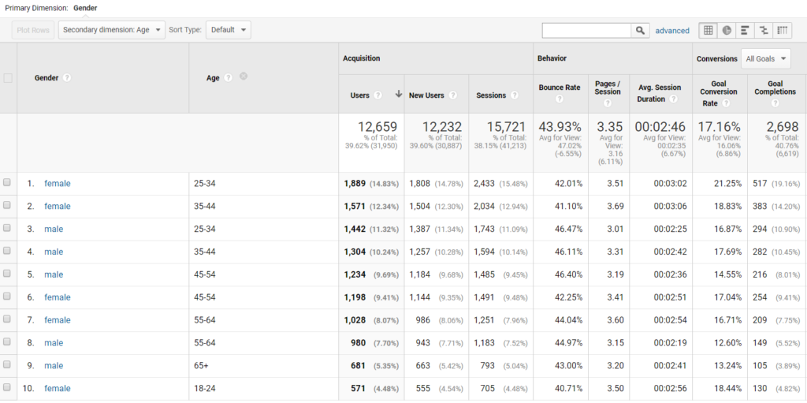Screen dimensions: 807x403
Task: Open the All Goals conversions dropdown
Action: (766, 58)
